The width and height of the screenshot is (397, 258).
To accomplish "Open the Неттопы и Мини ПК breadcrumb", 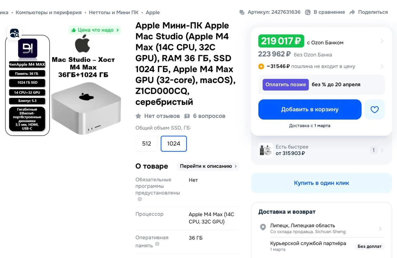I will click(x=114, y=12).
